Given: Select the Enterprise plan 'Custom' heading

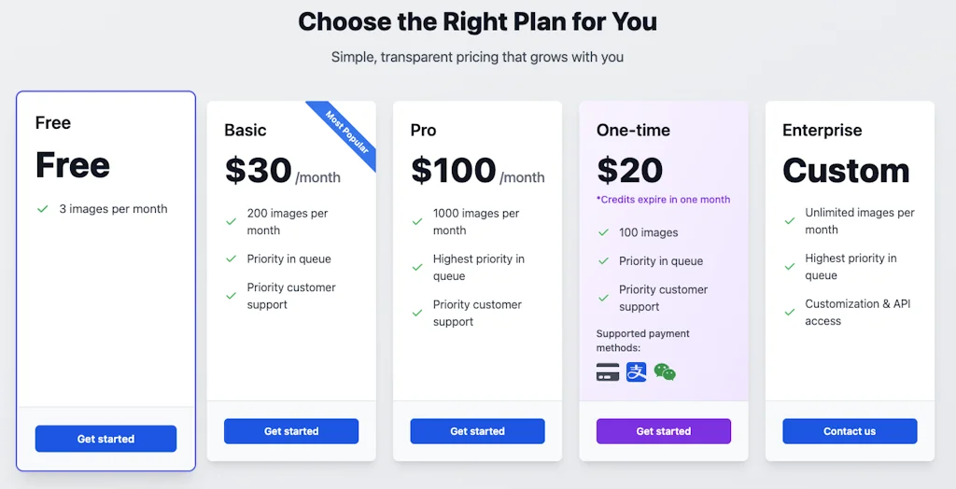Looking at the screenshot, I should [x=846, y=171].
